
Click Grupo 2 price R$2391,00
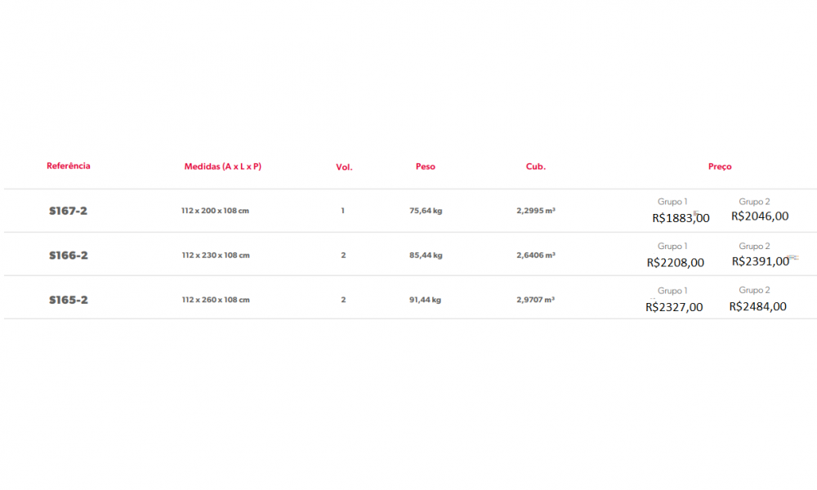pyautogui.click(x=760, y=261)
